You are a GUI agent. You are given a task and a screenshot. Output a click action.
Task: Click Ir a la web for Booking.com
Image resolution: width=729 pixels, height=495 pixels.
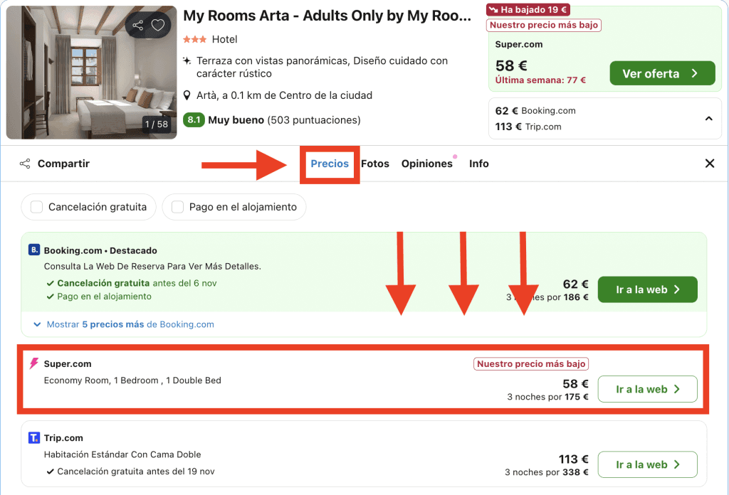pos(647,289)
